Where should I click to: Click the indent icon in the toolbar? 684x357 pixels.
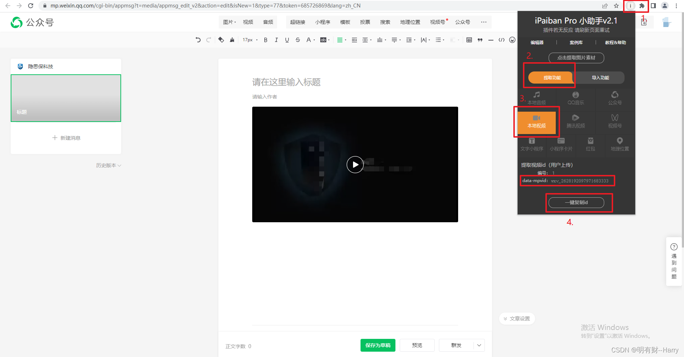tap(354, 40)
